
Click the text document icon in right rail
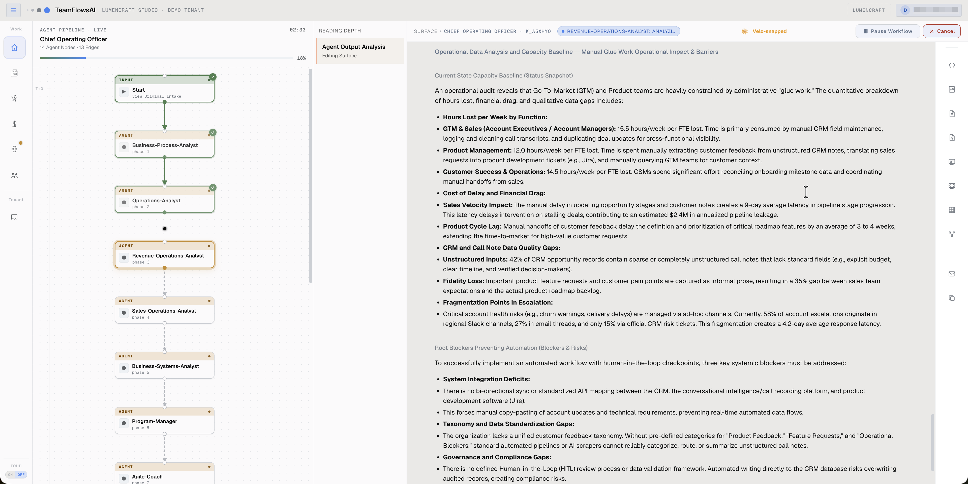pyautogui.click(x=952, y=114)
